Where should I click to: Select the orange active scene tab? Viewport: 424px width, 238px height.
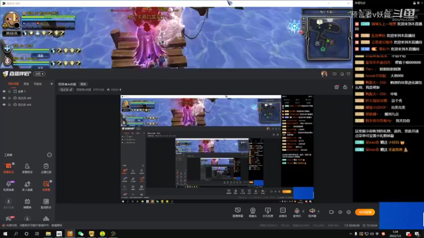(x=13, y=84)
